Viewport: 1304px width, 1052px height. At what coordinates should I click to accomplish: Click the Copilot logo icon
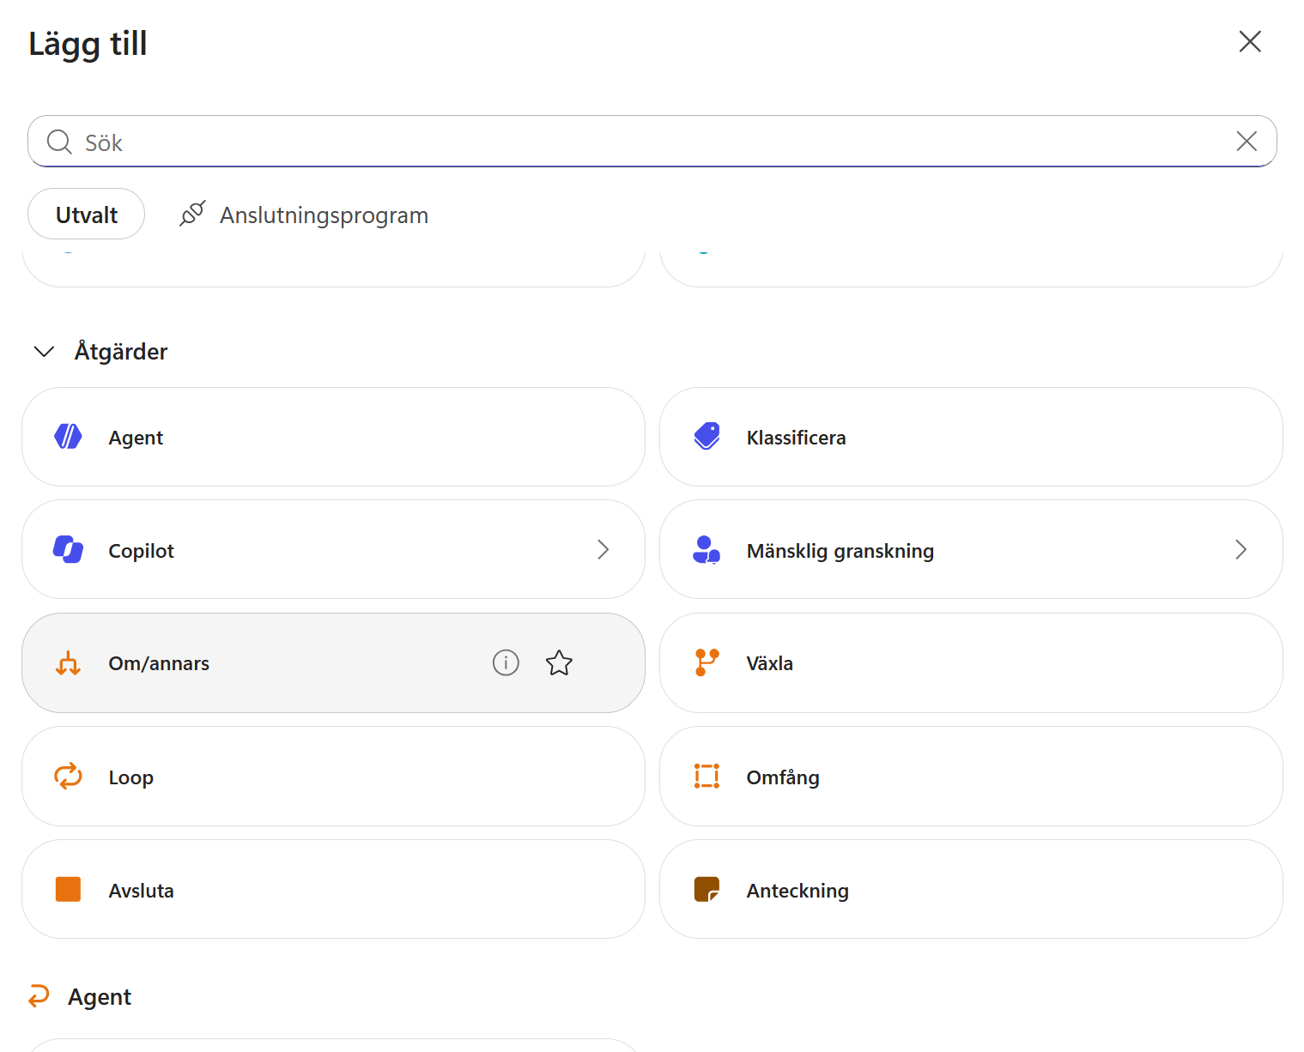coord(68,549)
